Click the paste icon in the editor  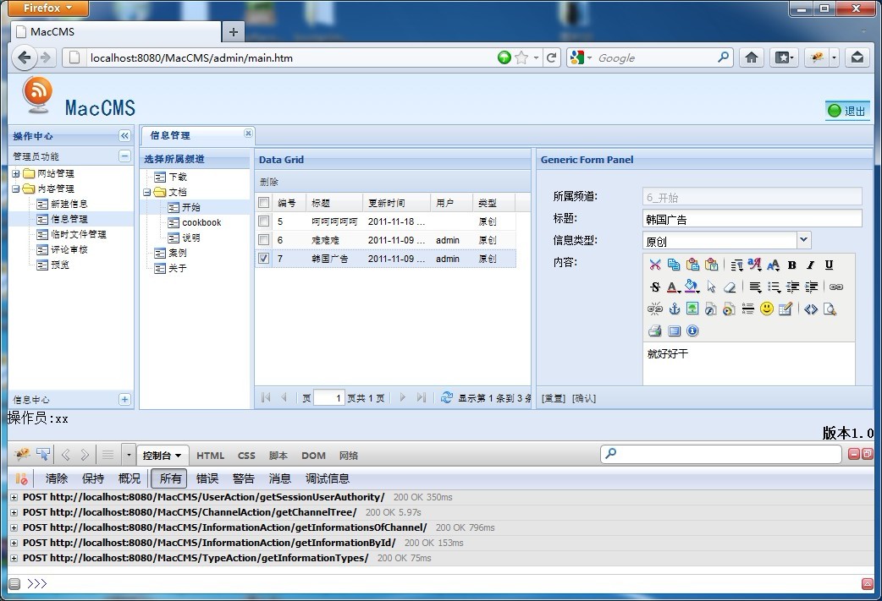pos(692,265)
